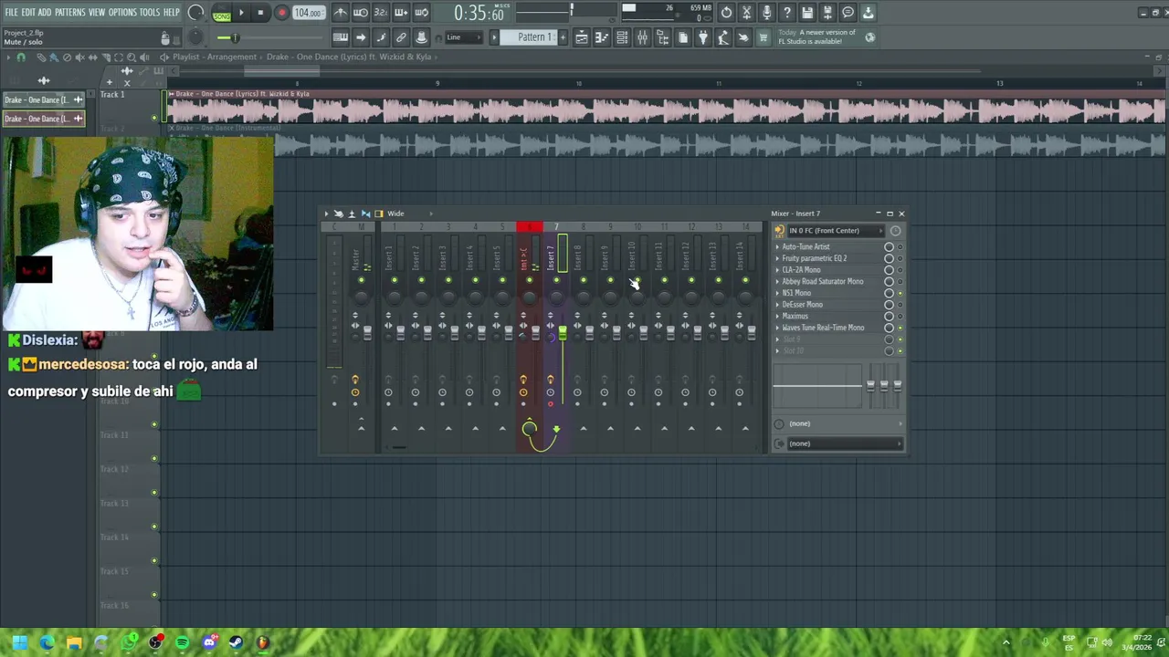This screenshot has width=1169, height=657.
Task: Open the Maximus effect slot
Action: (795, 317)
